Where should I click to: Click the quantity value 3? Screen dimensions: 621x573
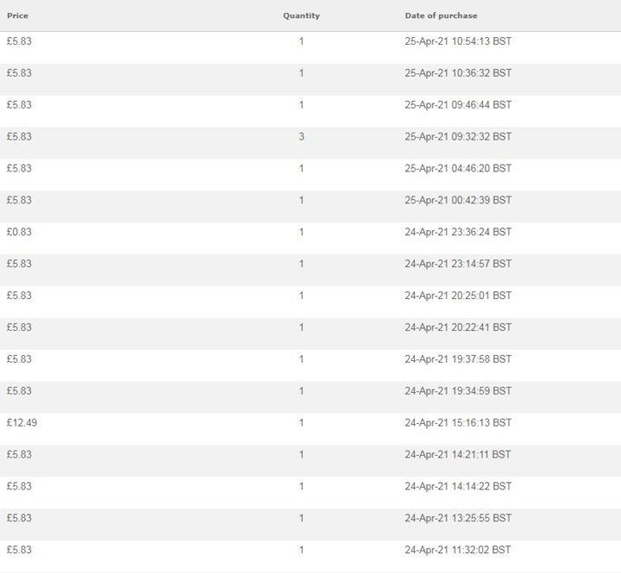coord(302,136)
